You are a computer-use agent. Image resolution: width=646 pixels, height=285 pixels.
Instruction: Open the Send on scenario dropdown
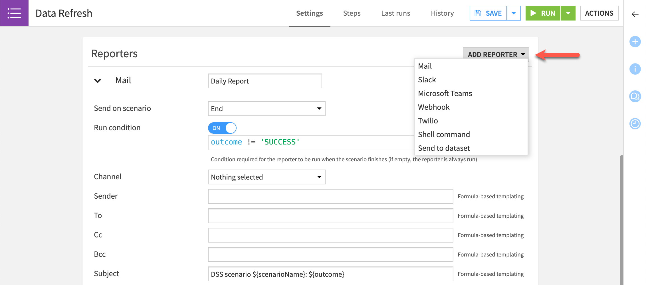coord(267,109)
